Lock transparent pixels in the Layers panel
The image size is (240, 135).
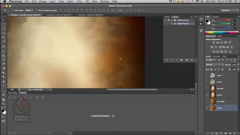[211, 69]
